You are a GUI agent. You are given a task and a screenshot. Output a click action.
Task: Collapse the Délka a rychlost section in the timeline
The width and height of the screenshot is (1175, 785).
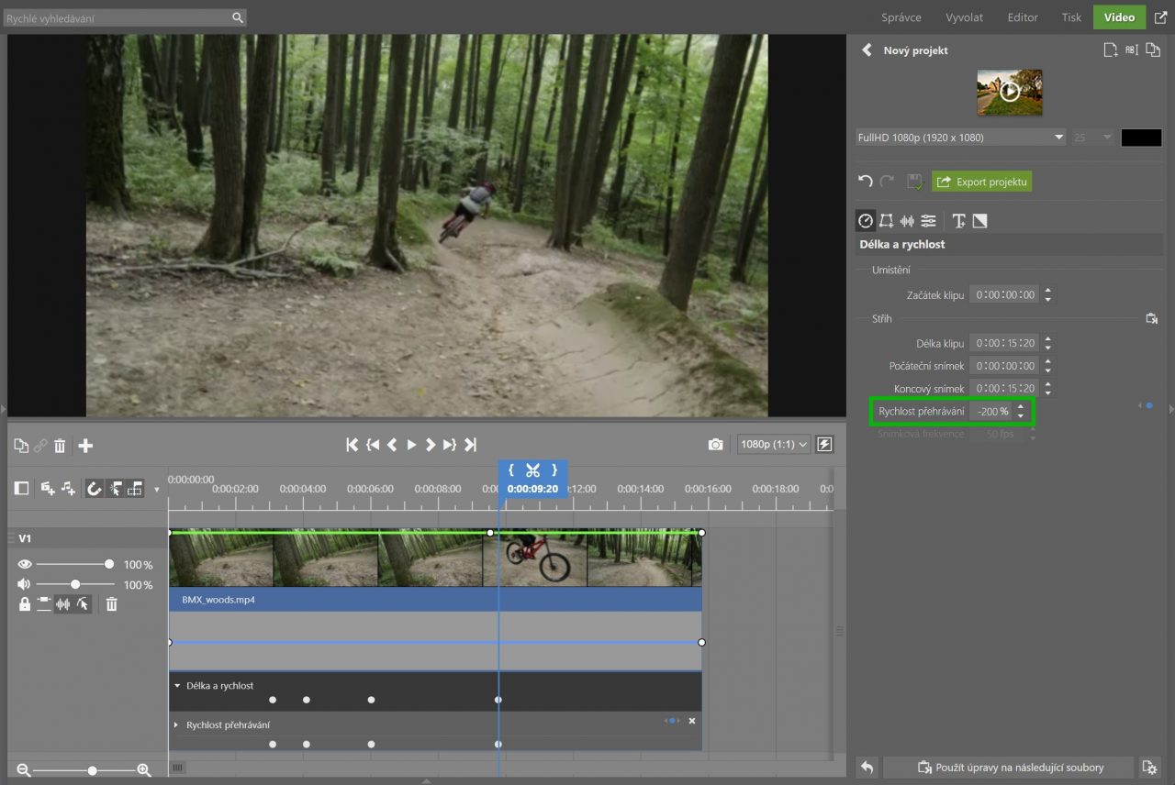point(177,686)
